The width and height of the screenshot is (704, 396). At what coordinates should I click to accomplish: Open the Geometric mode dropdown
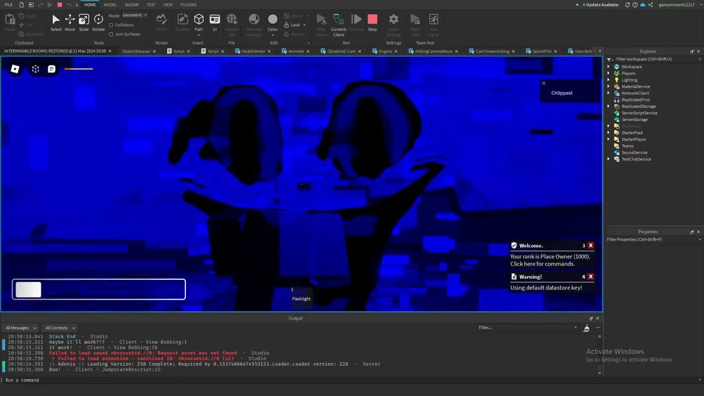[135, 15]
